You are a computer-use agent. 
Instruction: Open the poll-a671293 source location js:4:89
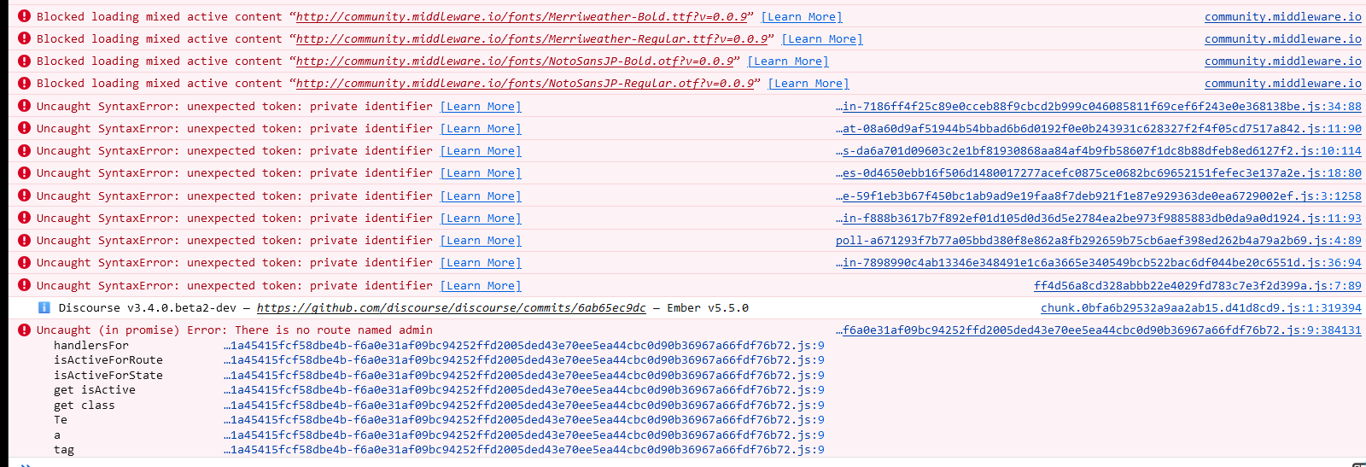[1099, 240]
